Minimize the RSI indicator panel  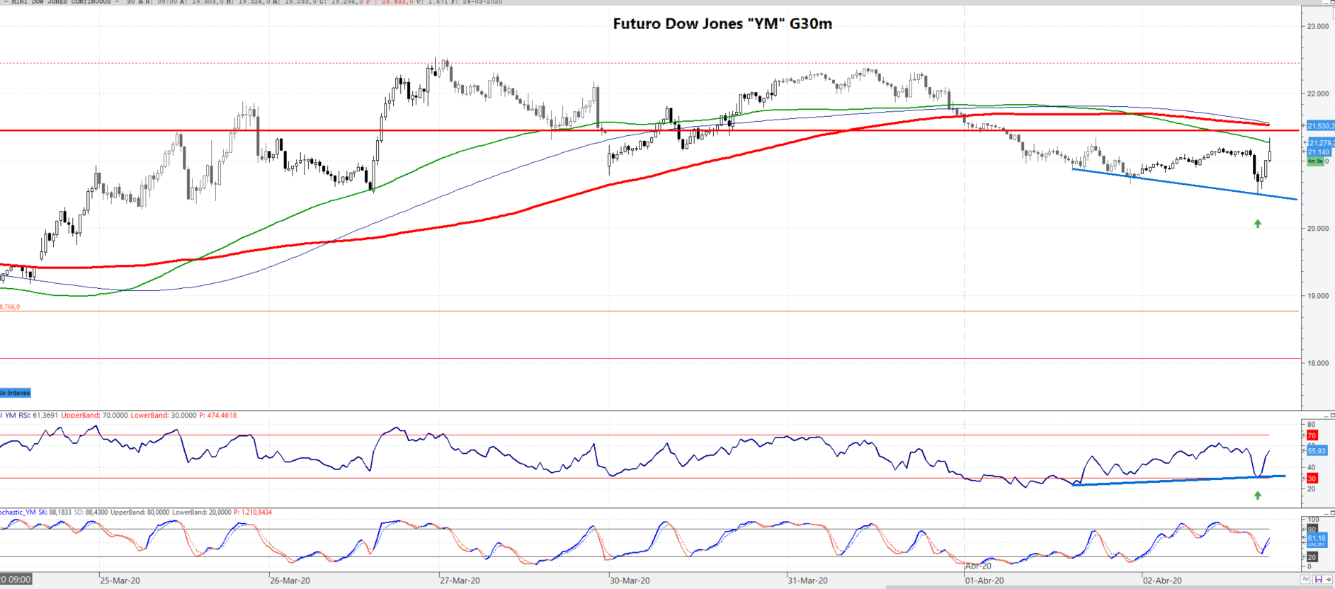[1325, 416]
